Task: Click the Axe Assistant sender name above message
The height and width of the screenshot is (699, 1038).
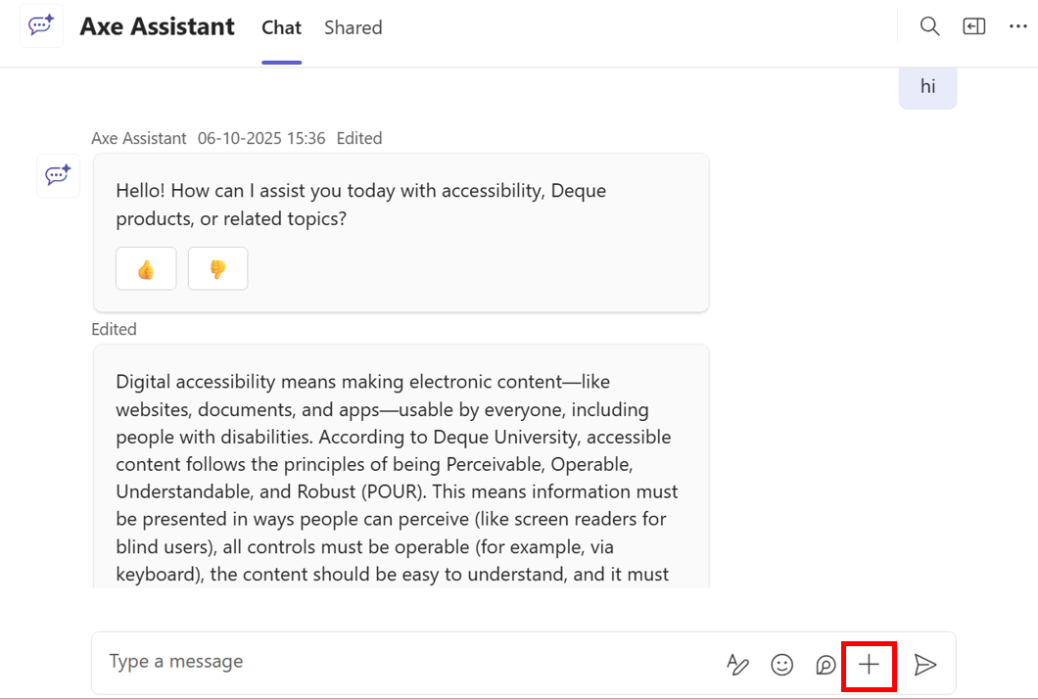Action: click(138, 138)
